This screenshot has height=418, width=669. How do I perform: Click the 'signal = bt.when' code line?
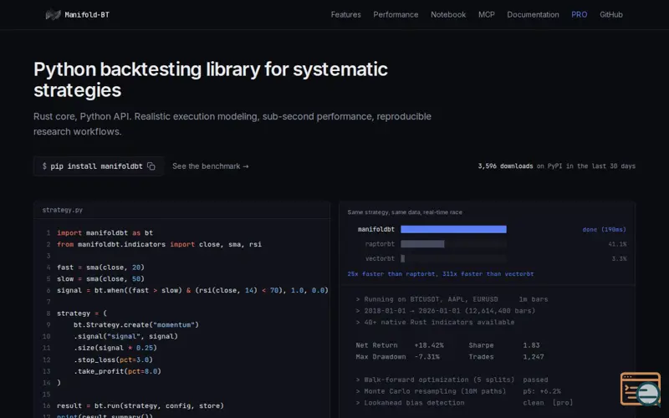click(192, 290)
